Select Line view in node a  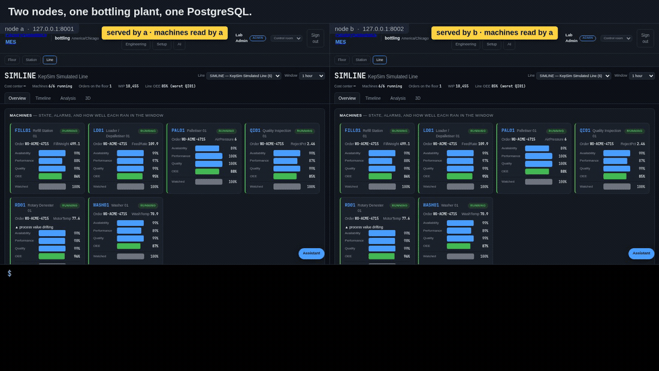50,60
